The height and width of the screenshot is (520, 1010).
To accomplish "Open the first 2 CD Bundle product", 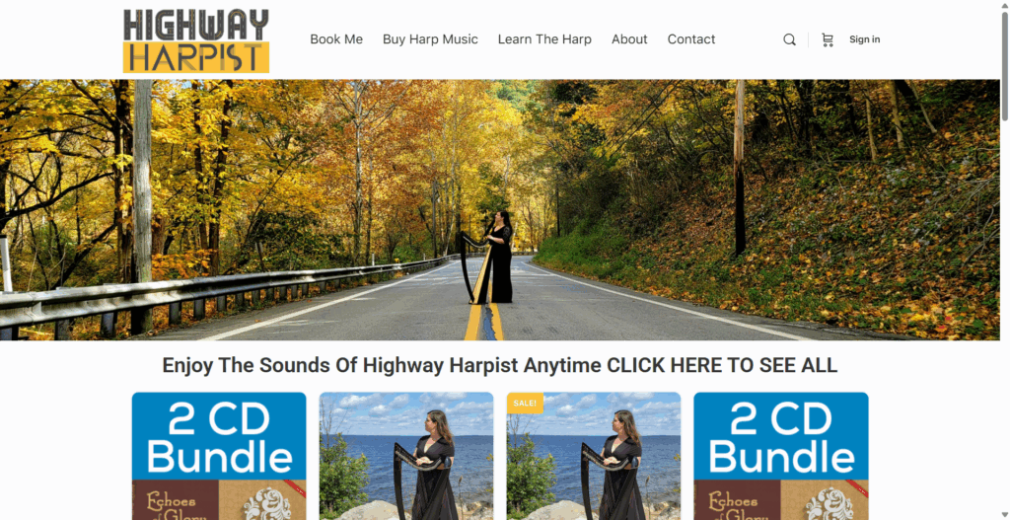I will [x=219, y=456].
